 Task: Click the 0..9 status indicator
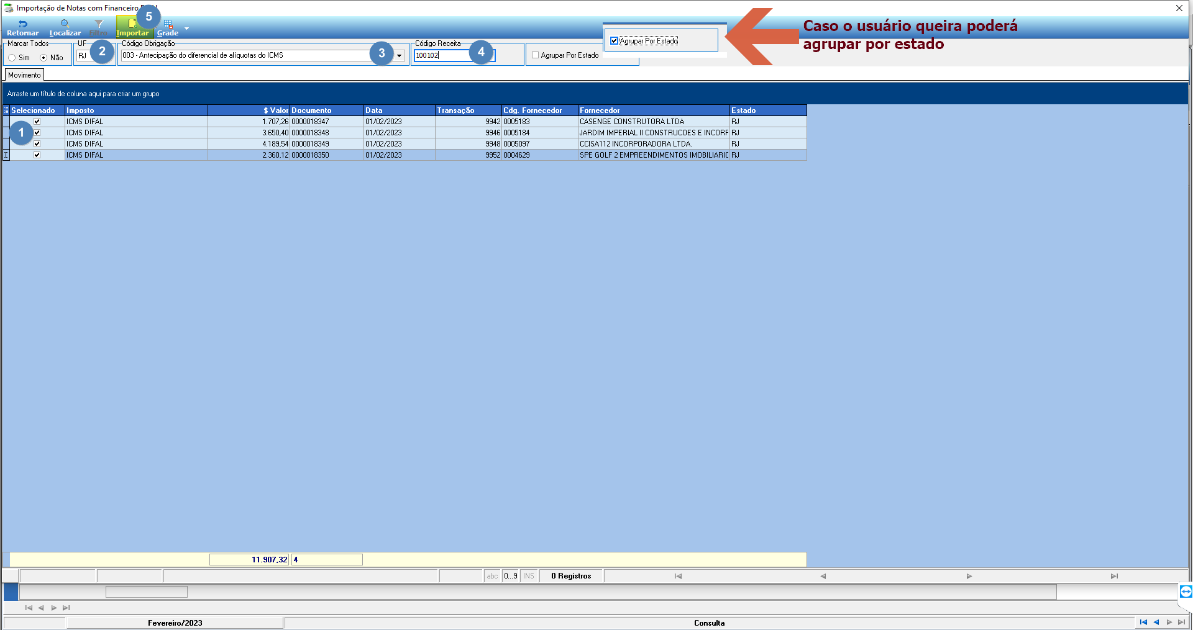(x=511, y=576)
